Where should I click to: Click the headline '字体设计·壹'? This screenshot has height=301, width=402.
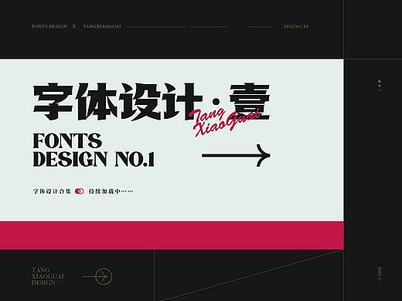click(152, 102)
